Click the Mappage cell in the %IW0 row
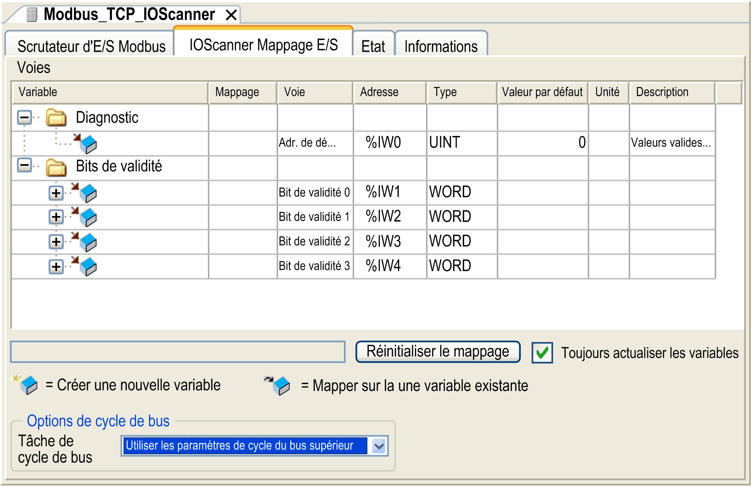Viewport: 751px width, 486px height. [x=243, y=143]
